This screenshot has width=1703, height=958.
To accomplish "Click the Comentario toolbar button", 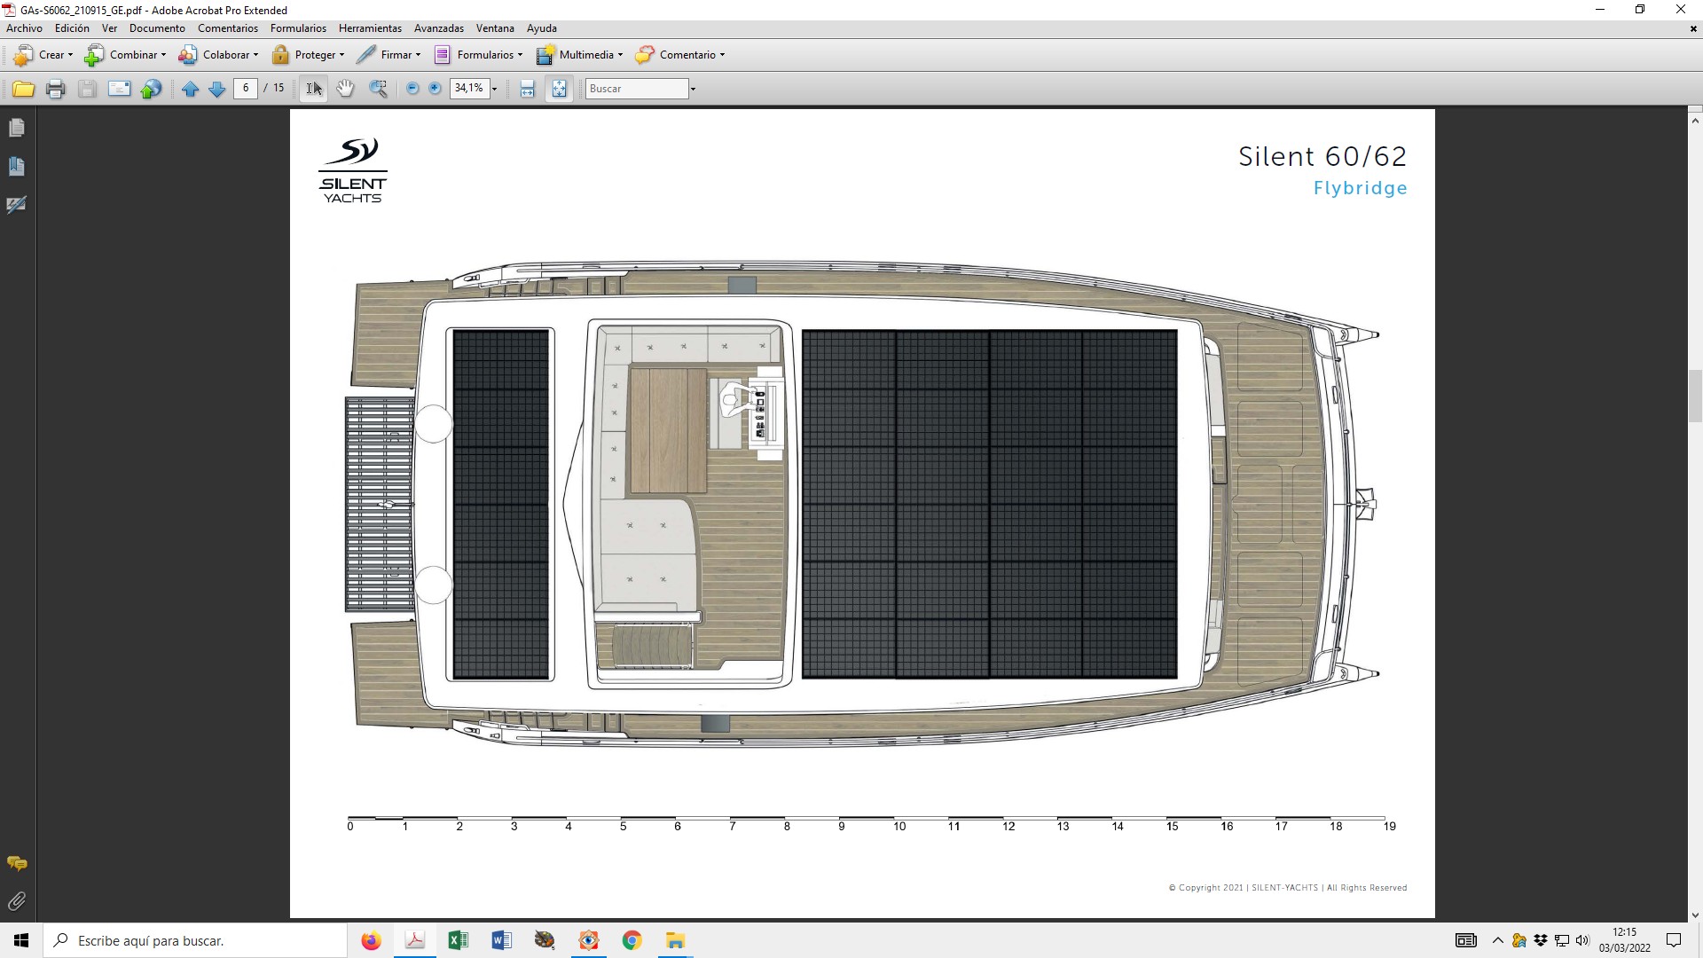I will click(x=680, y=55).
